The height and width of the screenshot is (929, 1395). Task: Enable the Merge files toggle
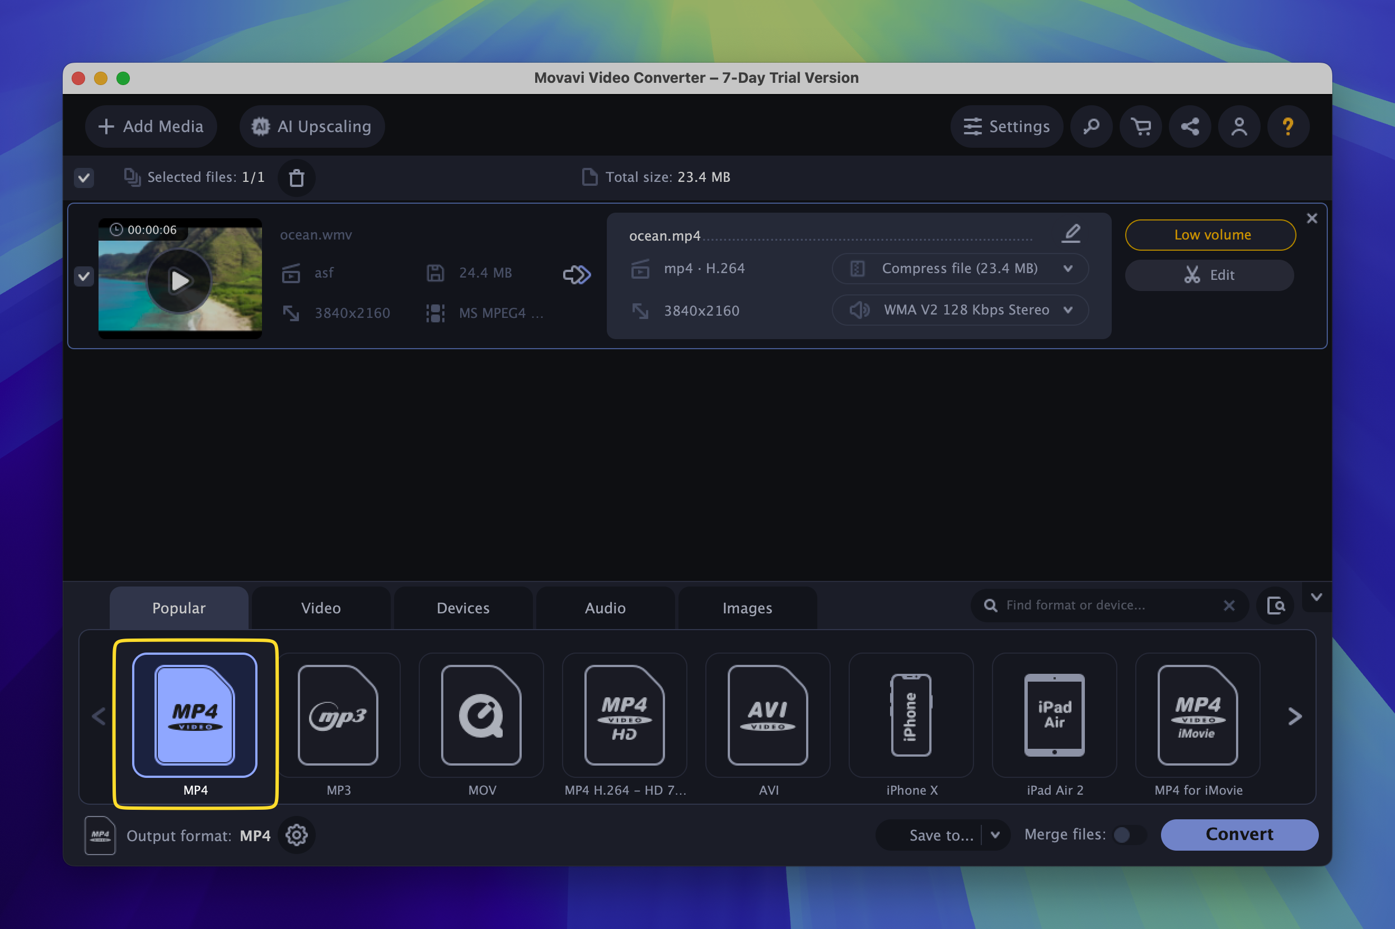click(1130, 834)
